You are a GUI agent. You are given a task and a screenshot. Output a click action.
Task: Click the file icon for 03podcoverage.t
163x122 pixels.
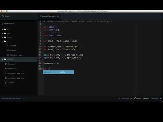click(8, 55)
